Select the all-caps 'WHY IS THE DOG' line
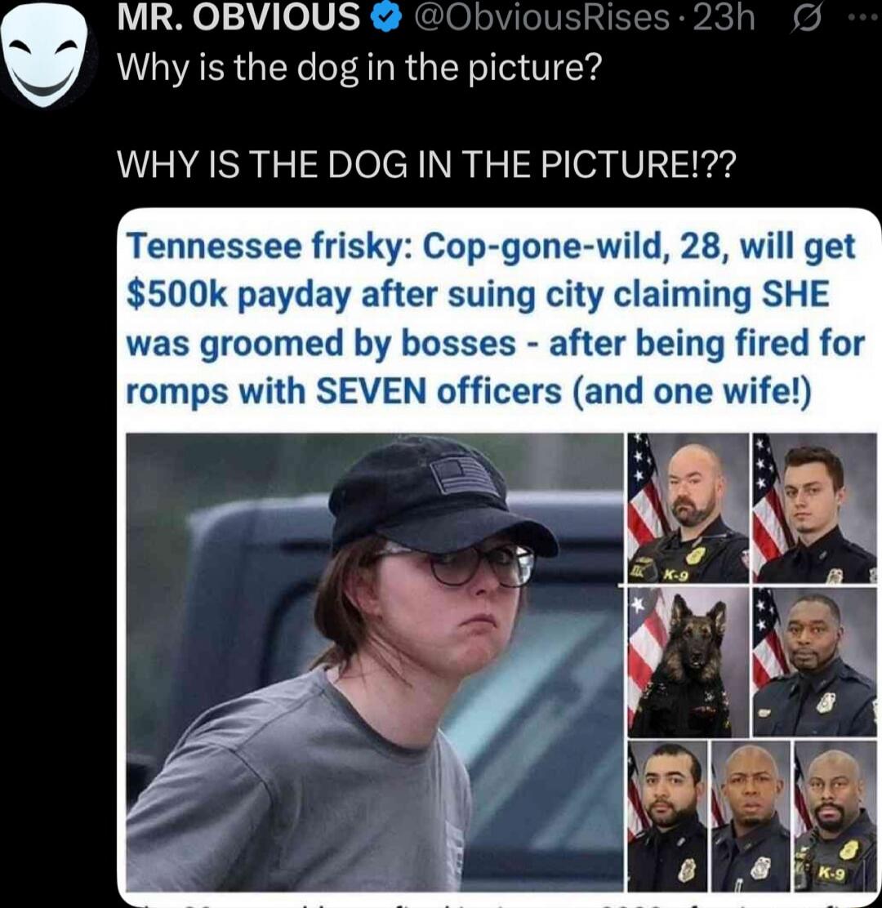 (427, 164)
